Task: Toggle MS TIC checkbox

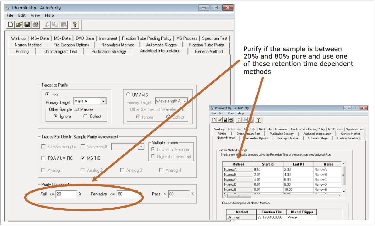Action: (x=83, y=158)
